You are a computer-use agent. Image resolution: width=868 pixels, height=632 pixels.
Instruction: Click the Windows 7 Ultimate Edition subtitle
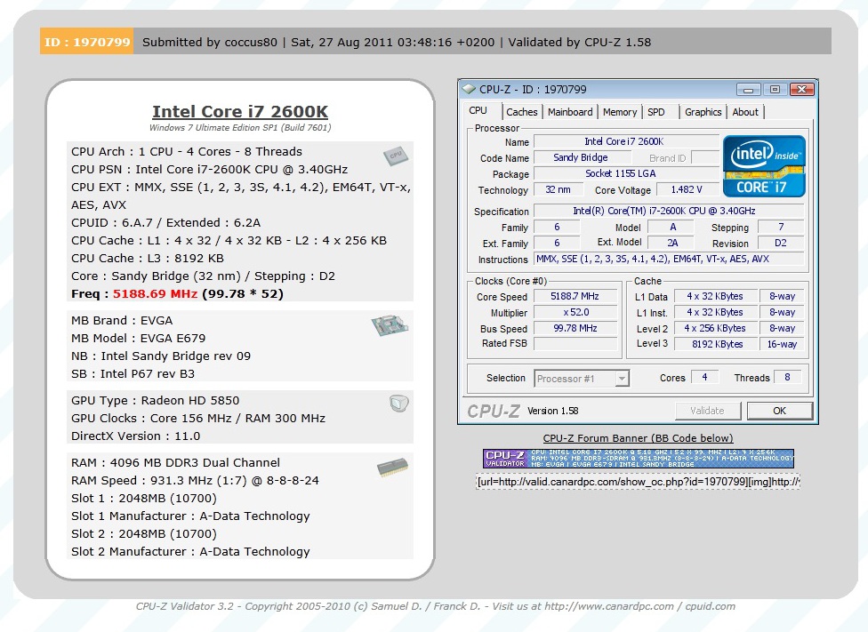(x=240, y=128)
